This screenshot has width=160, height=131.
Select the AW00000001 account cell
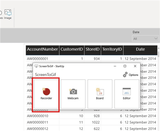38,59
